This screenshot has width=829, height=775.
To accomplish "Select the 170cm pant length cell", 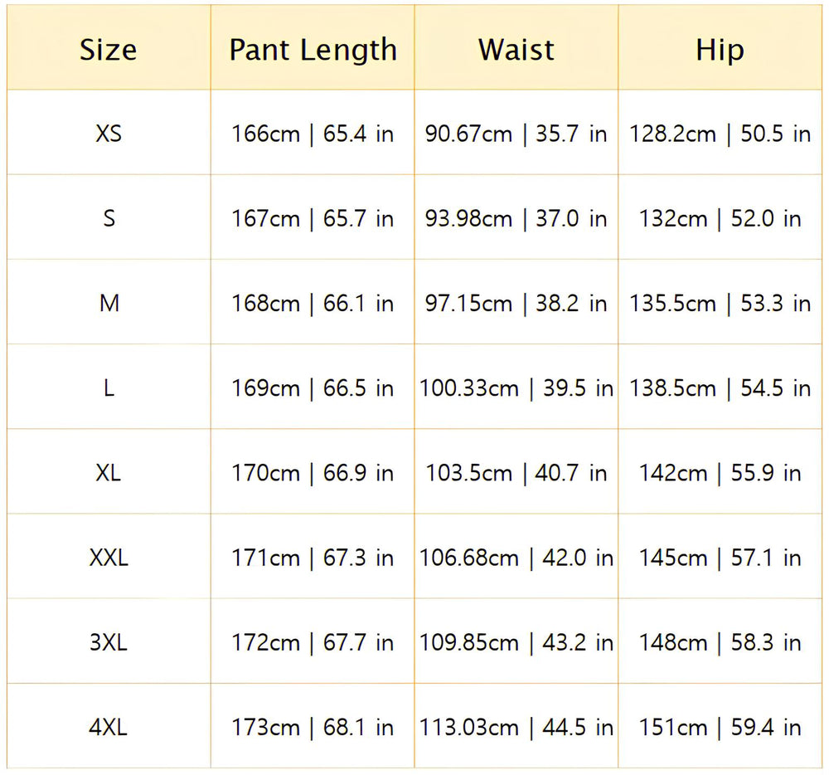I will pyautogui.click(x=313, y=473).
